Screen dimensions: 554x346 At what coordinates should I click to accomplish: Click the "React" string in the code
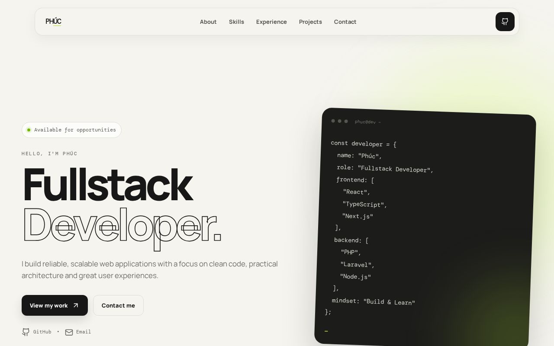pyautogui.click(x=357, y=192)
